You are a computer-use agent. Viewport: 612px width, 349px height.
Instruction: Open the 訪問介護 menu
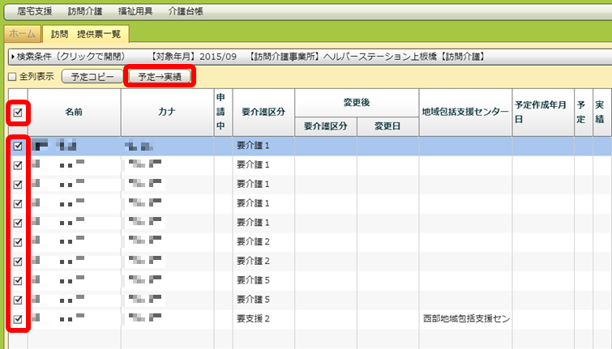[x=84, y=11]
